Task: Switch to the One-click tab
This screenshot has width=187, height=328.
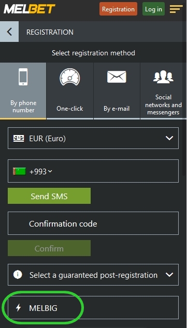Action: coord(70,91)
